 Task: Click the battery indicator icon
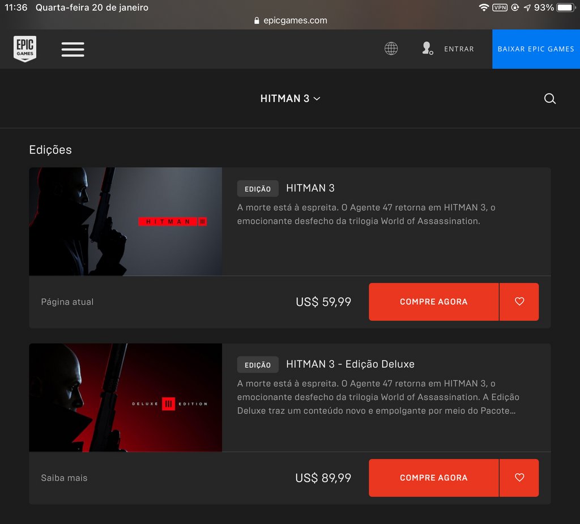coord(566,7)
